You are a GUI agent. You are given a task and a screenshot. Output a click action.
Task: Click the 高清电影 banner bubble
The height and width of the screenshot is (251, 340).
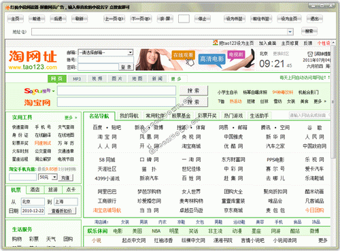tap(211, 59)
